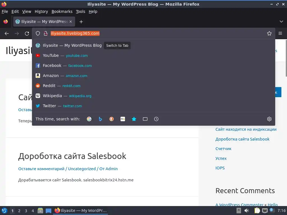Open the History menu
Image resolution: width=287 pixels, height=215 pixels.
[x=41, y=11]
